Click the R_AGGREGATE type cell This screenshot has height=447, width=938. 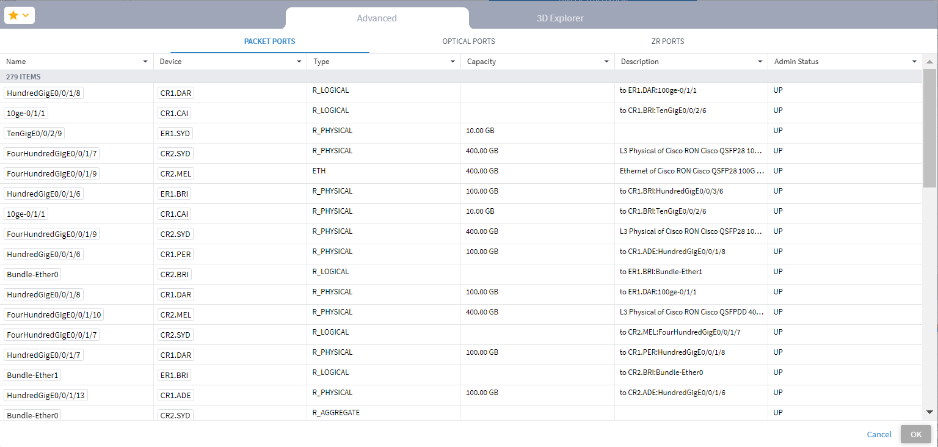coord(336,413)
